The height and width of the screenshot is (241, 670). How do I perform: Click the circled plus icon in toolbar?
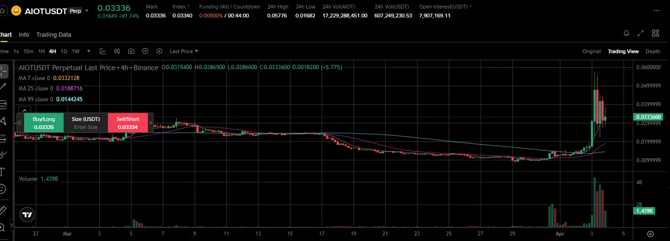(145, 51)
